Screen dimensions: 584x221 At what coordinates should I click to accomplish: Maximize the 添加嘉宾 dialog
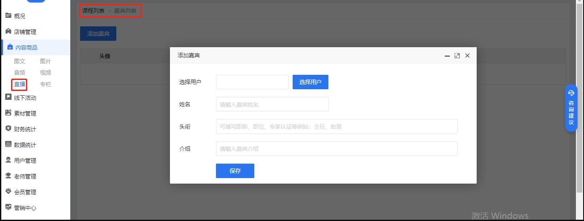457,56
